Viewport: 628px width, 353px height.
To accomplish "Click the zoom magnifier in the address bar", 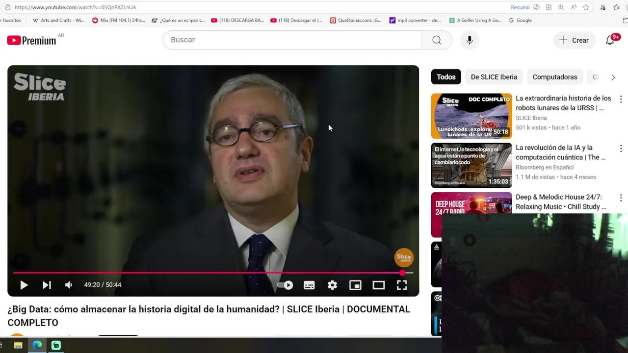I will click(x=561, y=7).
